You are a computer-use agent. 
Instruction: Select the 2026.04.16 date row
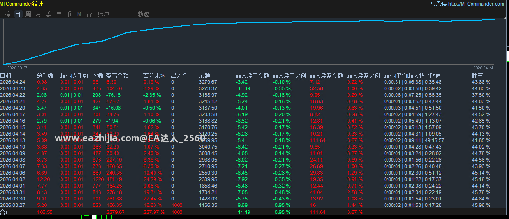pyautogui.click(x=12, y=121)
